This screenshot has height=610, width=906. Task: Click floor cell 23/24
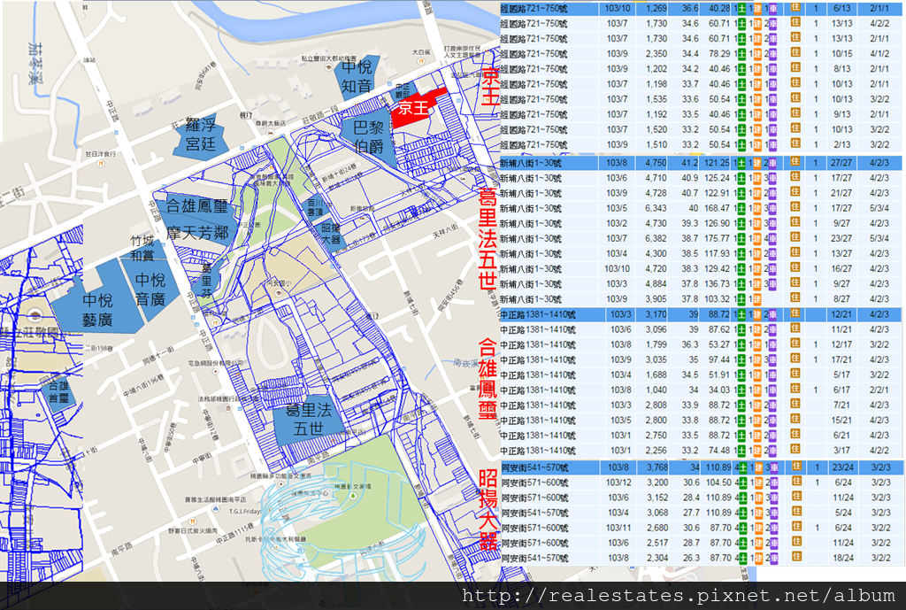coord(842,467)
